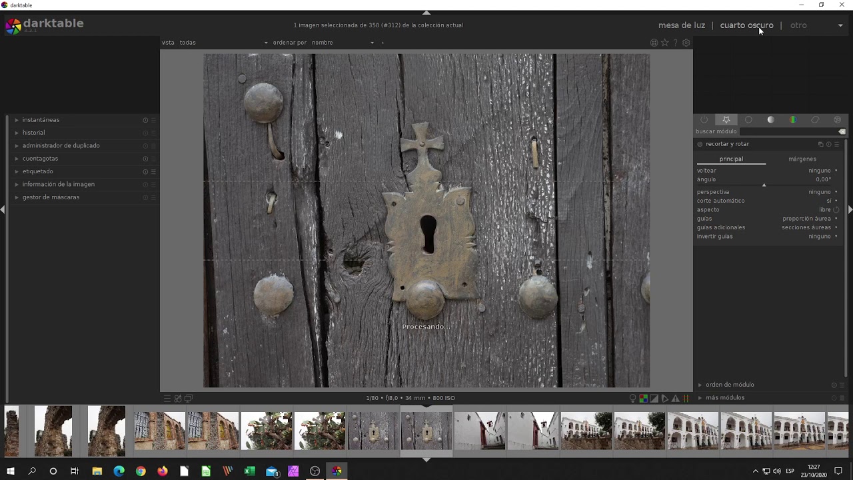
Task: Open presets menu of recortar y rotar
Action: click(837, 144)
